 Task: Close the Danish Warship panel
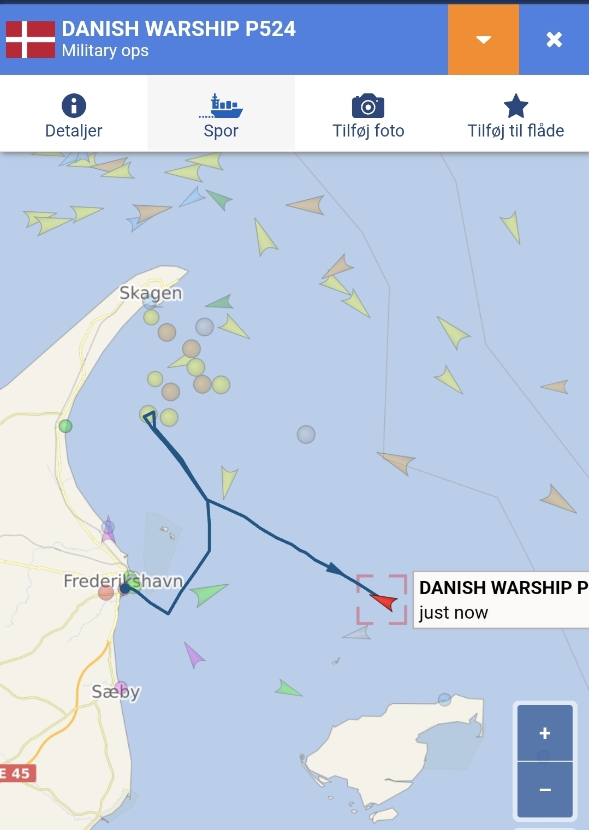coord(554,39)
